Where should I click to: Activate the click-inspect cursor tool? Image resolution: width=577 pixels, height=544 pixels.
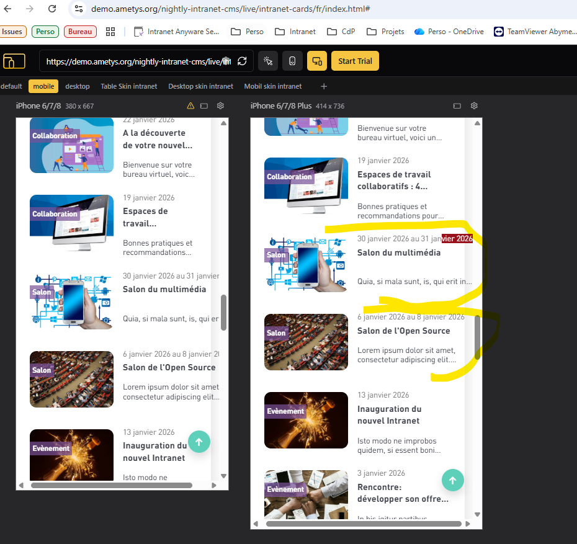point(268,61)
